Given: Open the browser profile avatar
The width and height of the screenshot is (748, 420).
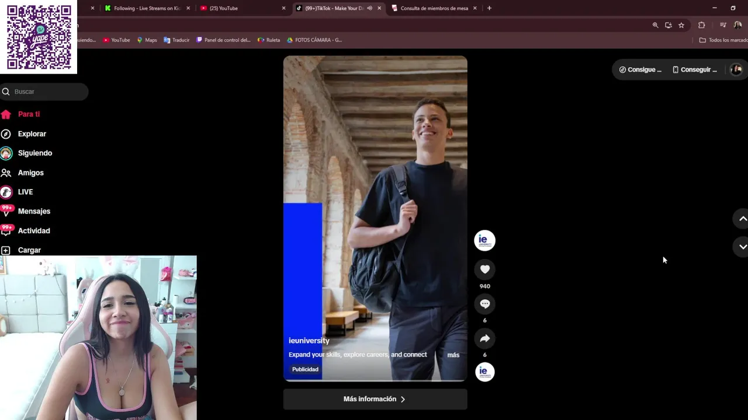Looking at the screenshot, I should point(737,25).
